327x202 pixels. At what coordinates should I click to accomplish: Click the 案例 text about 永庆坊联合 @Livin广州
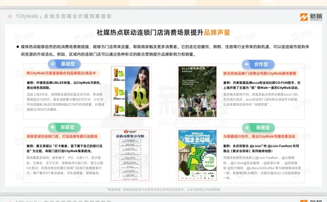(261, 149)
